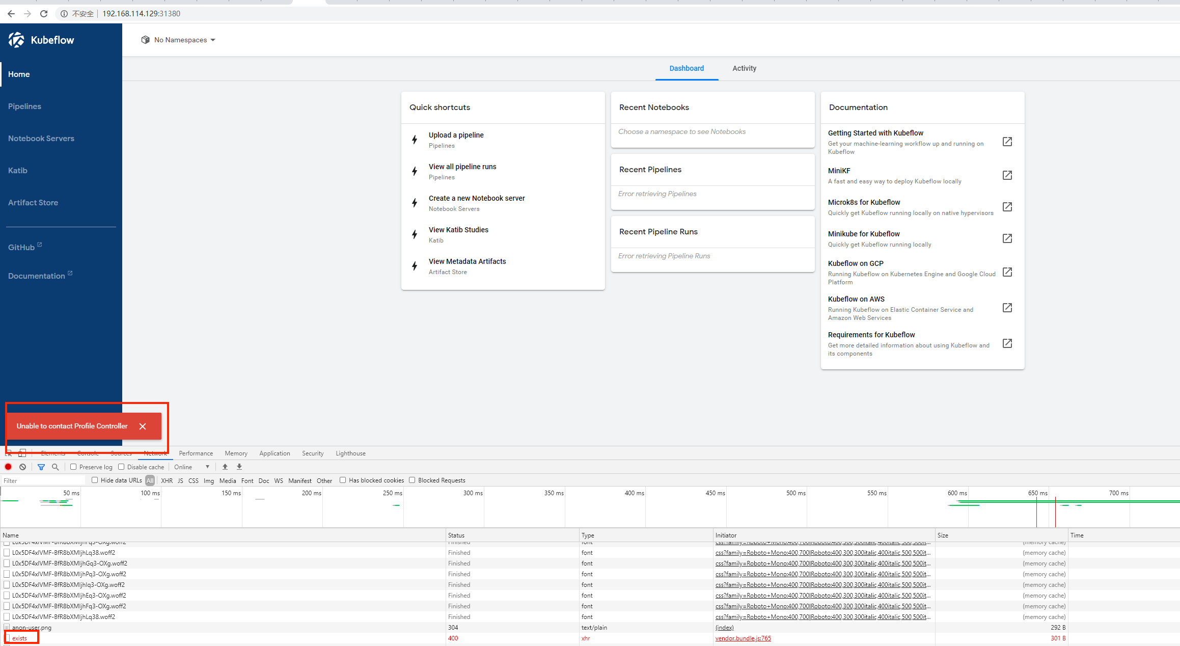Open Kubeflow on GCP external link icon
Image resolution: width=1180 pixels, height=646 pixels.
pos(1007,272)
